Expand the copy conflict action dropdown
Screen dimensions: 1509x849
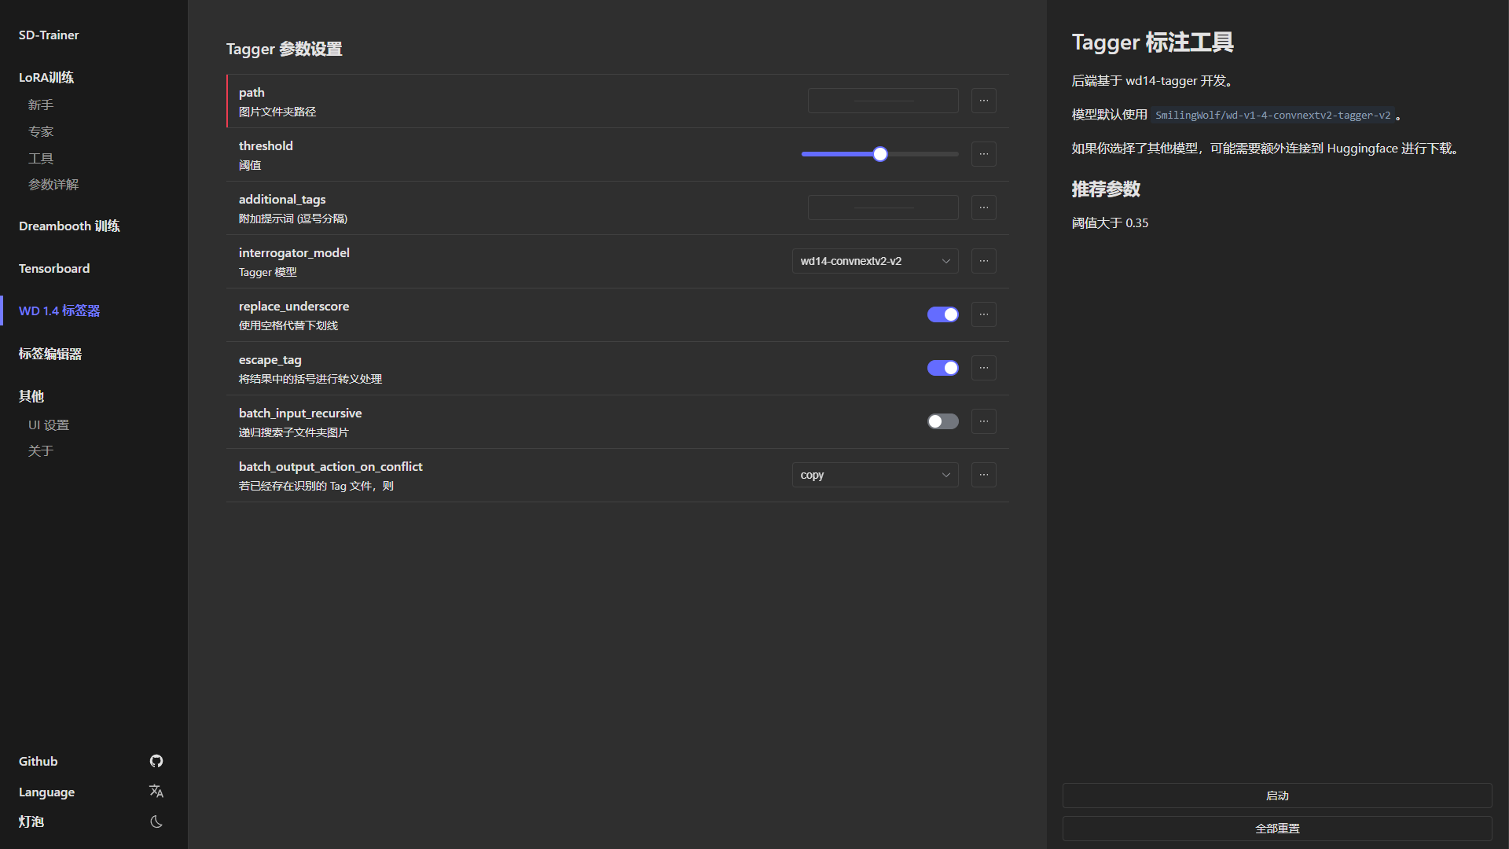[x=875, y=475]
